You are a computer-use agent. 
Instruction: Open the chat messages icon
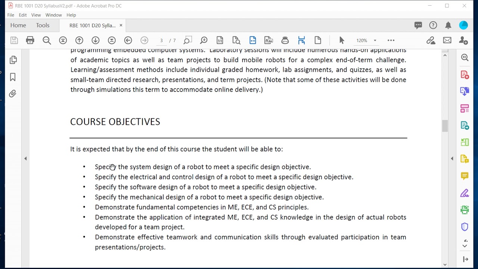pos(418,25)
